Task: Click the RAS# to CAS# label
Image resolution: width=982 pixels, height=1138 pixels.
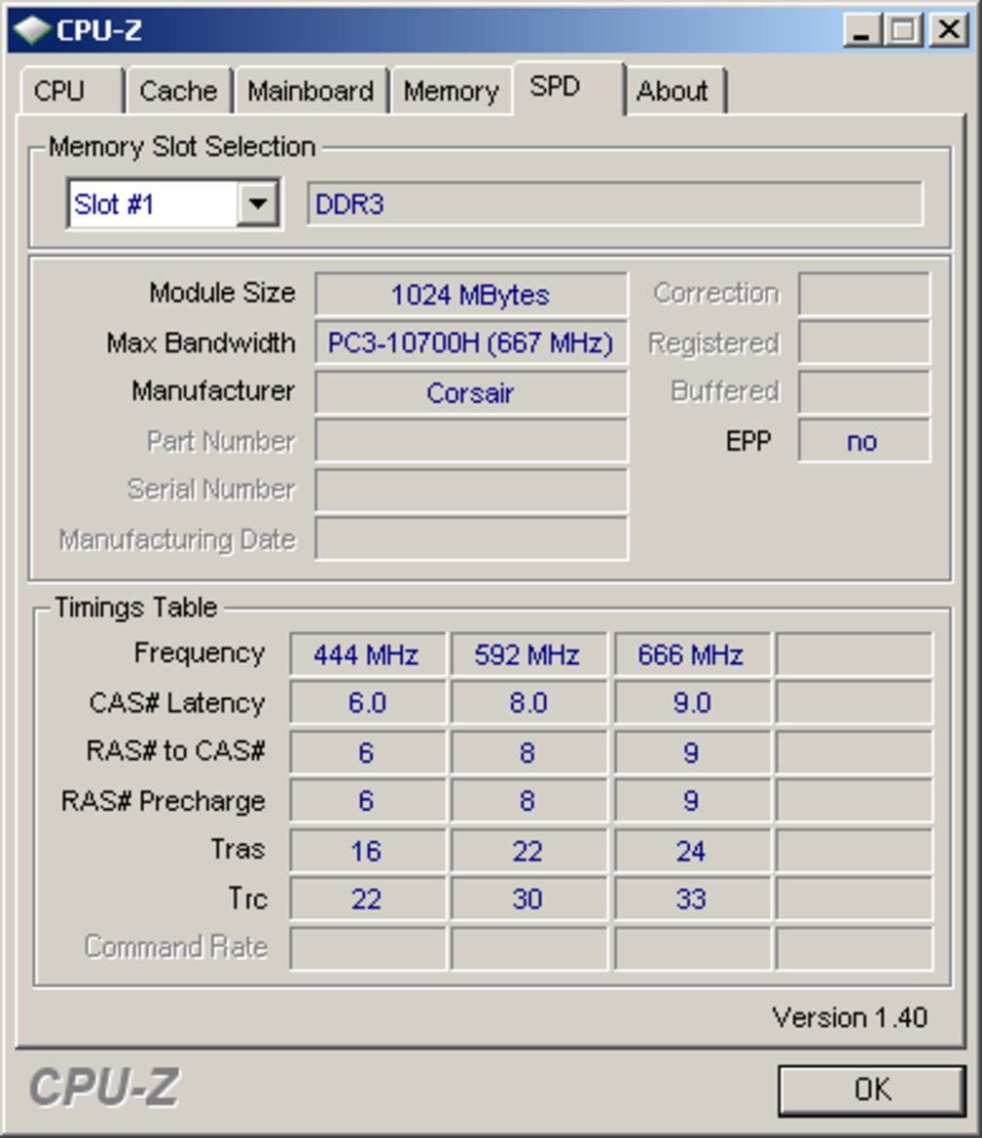Action: tap(176, 751)
